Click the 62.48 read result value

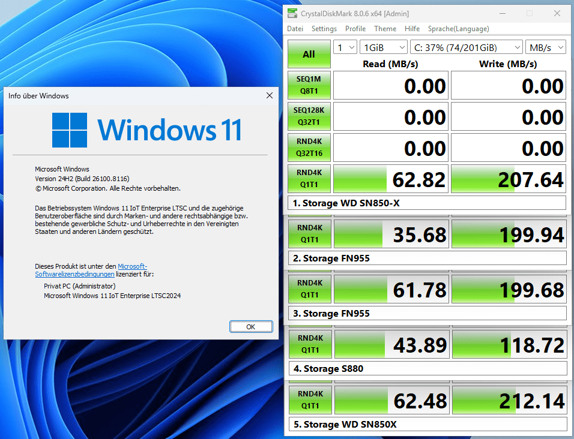point(392,400)
